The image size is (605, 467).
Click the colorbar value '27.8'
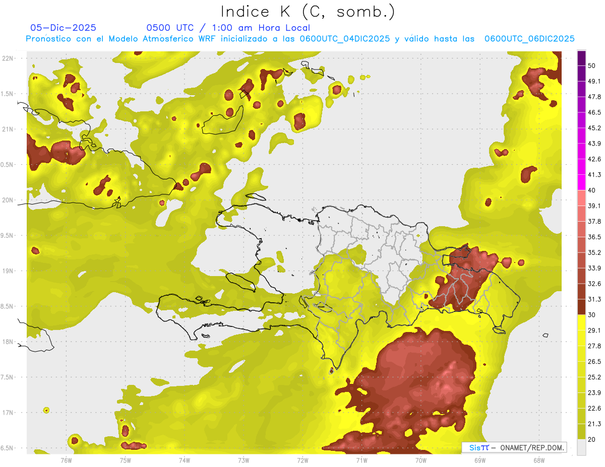(x=594, y=346)
